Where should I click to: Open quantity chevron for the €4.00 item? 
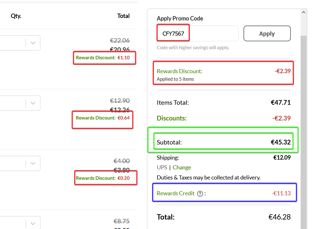tap(33, 163)
